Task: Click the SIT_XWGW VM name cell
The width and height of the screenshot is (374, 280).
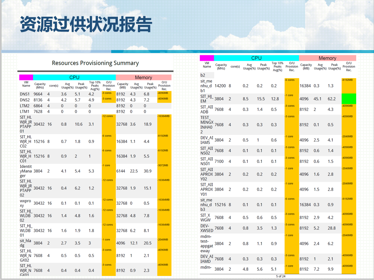Action: point(206,218)
